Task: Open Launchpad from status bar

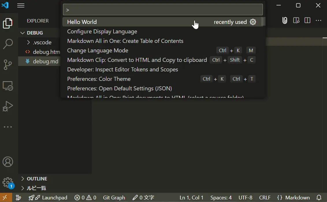Action: point(48,197)
